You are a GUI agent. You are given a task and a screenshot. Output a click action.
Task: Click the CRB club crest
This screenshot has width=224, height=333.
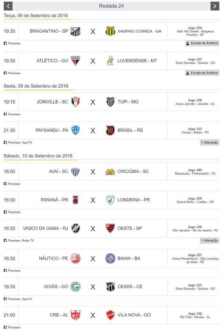point(75,315)
